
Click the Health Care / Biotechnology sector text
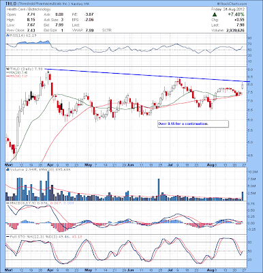(29, 10)
